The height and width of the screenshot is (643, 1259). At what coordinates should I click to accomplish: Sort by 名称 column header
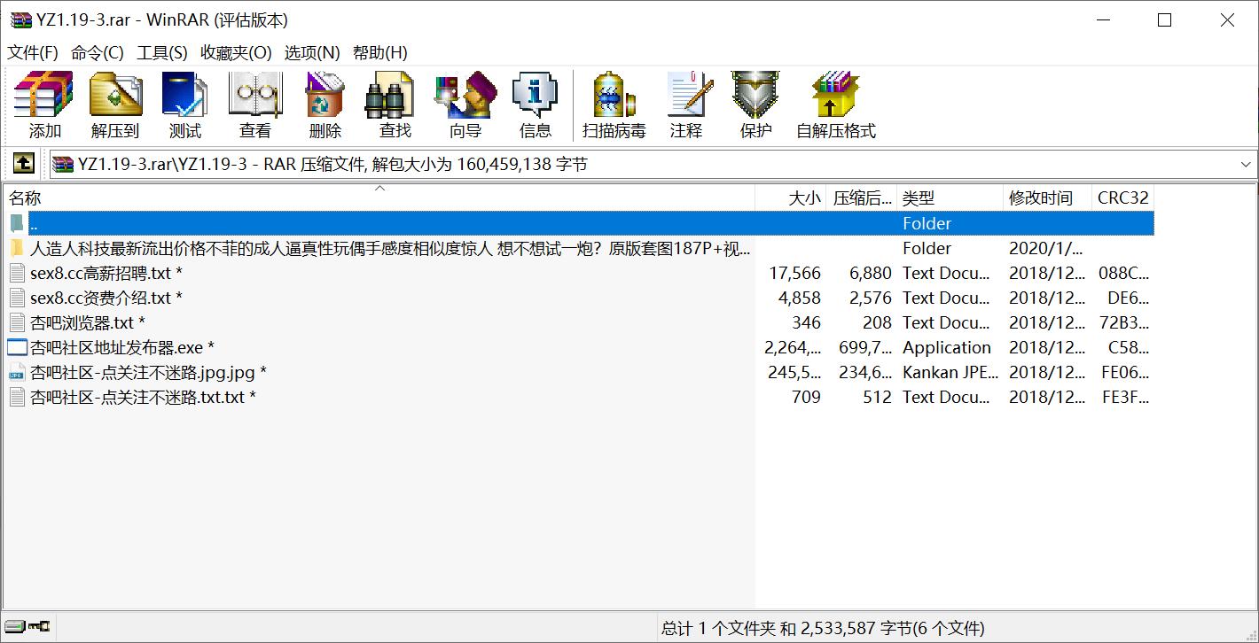pos(379,198)
